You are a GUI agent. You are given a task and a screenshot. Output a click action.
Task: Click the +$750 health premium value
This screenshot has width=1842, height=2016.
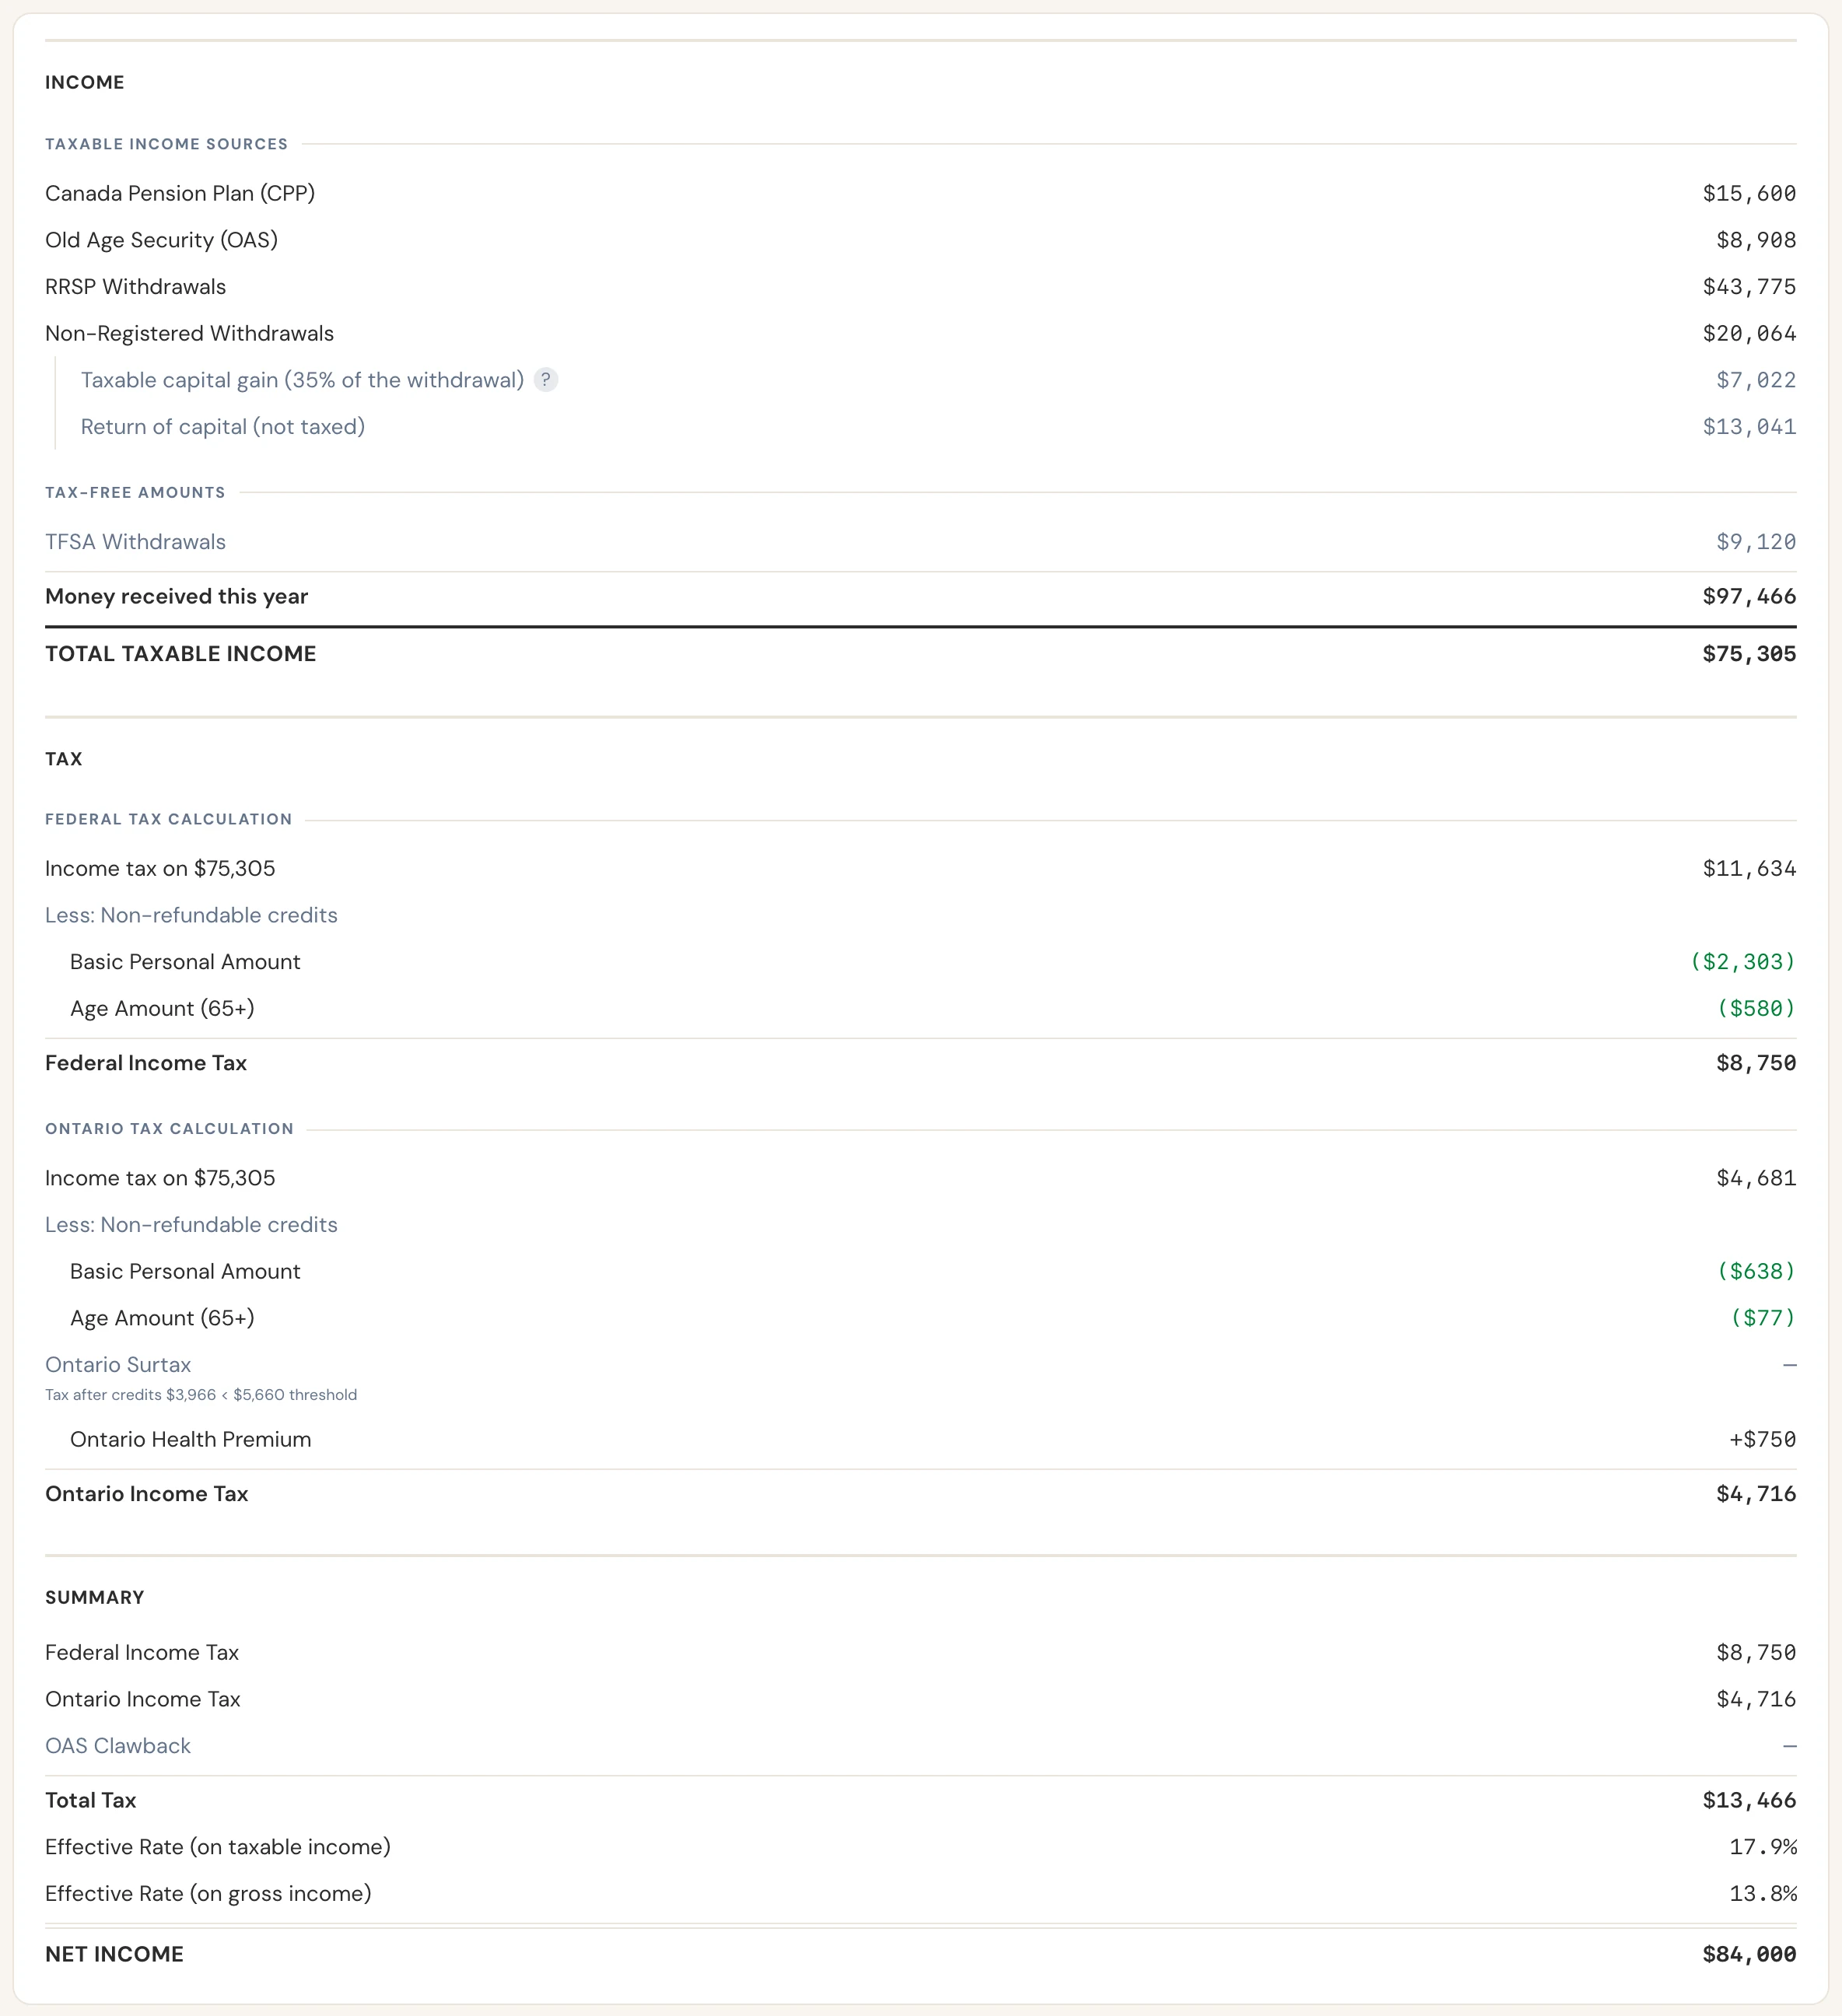point(1763,1440)
